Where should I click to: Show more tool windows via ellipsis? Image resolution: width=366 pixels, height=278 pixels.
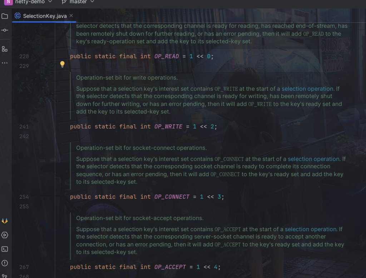pos(5,63)
